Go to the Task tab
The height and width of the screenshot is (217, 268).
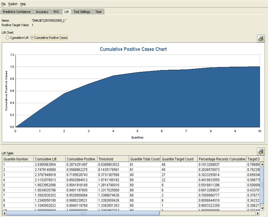98,12
